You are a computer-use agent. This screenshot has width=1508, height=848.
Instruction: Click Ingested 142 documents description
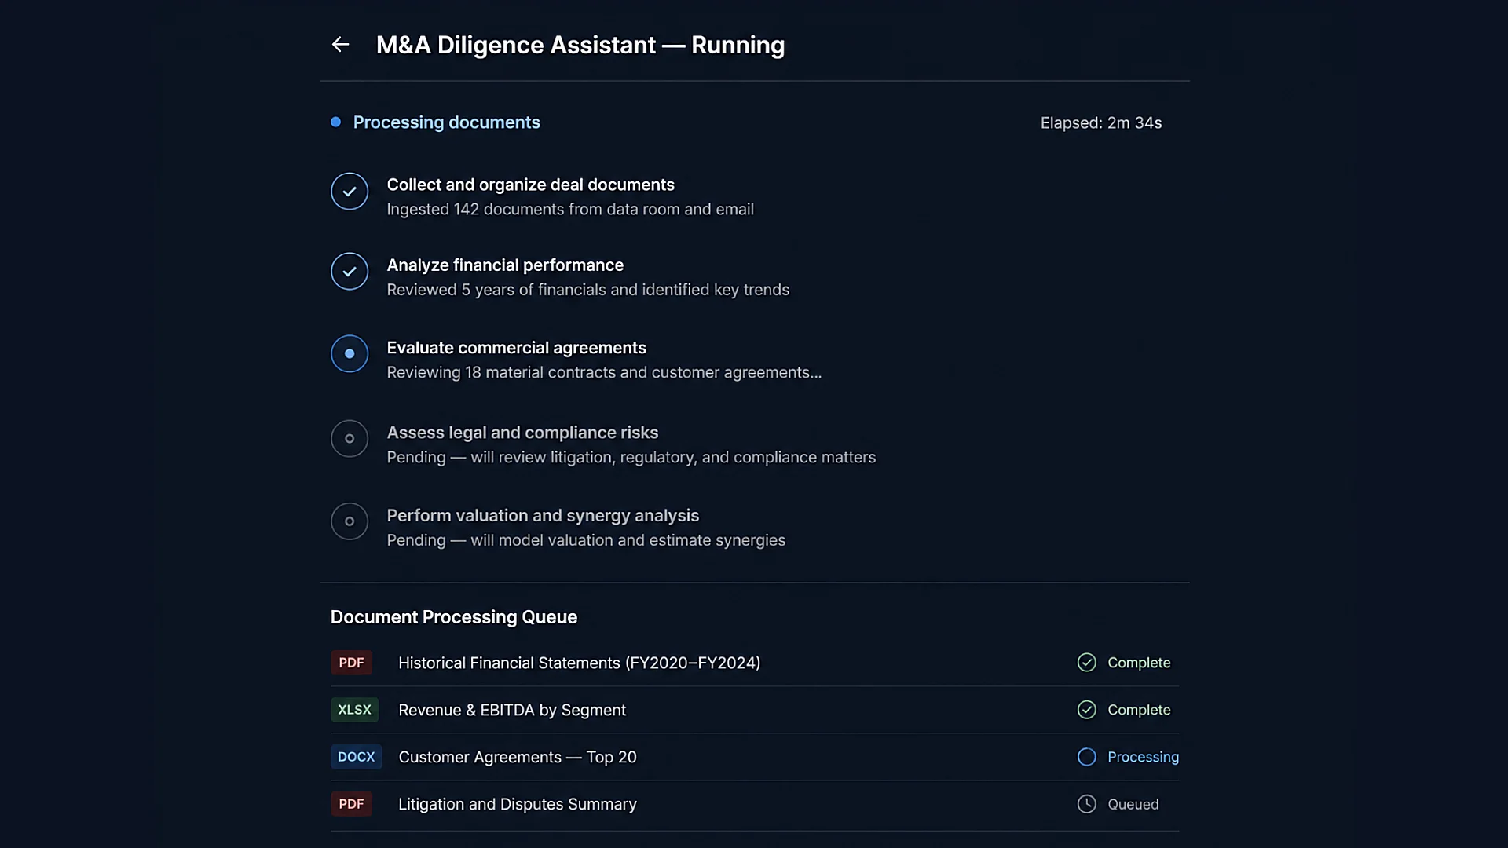point(570,210)
